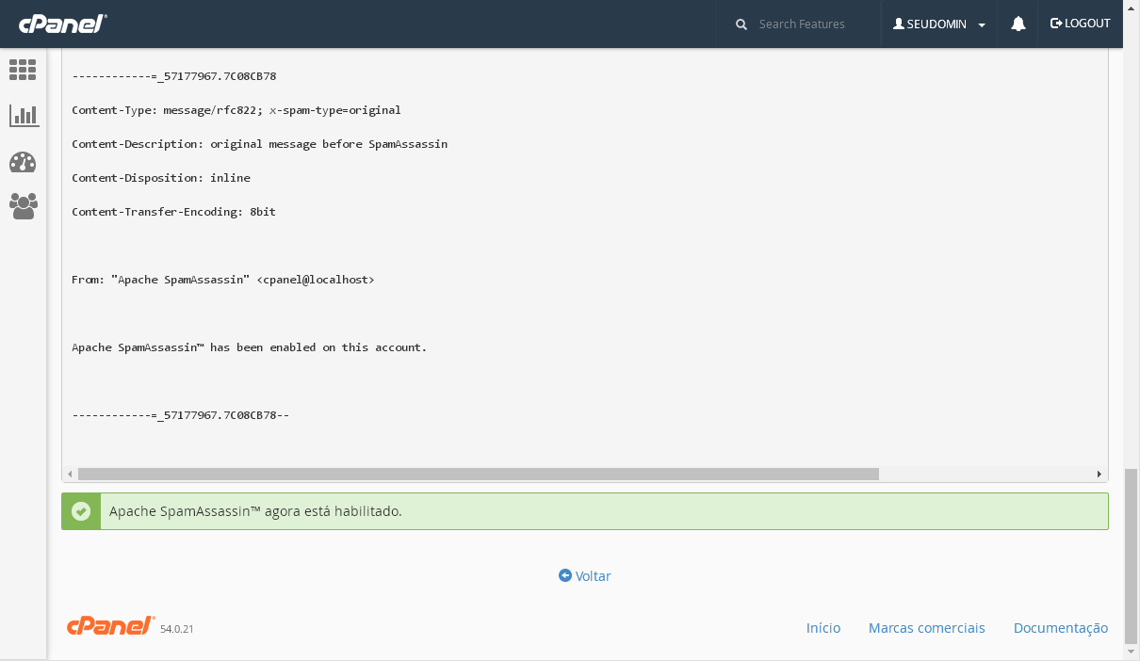
Task: Open Statistics bar chart sidebar icon
Action: click(23, 116)
